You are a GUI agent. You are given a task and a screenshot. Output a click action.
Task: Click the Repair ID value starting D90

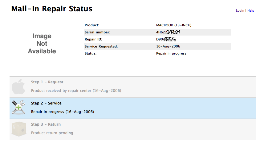[166, 39]
